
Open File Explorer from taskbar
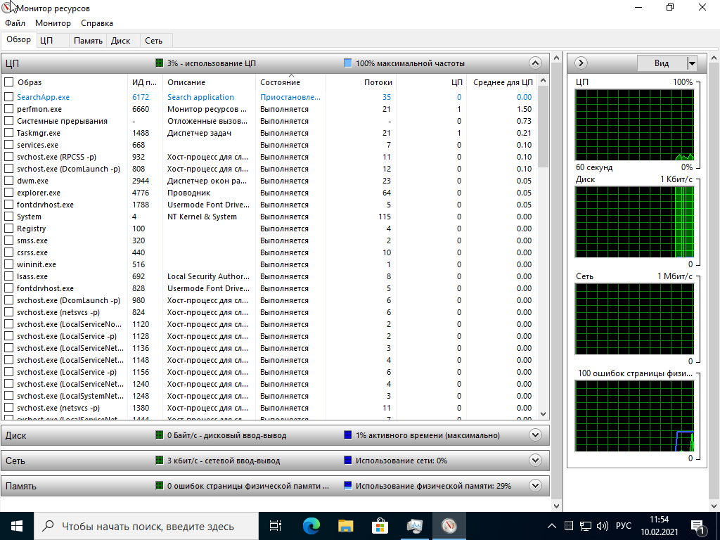pyautogui.click(x=345, y=526)
